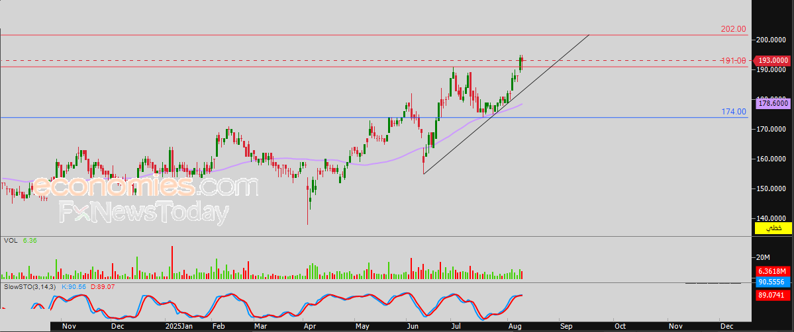Click the Mar date axis label
794x332 pixels.
(x=261, y=327)
